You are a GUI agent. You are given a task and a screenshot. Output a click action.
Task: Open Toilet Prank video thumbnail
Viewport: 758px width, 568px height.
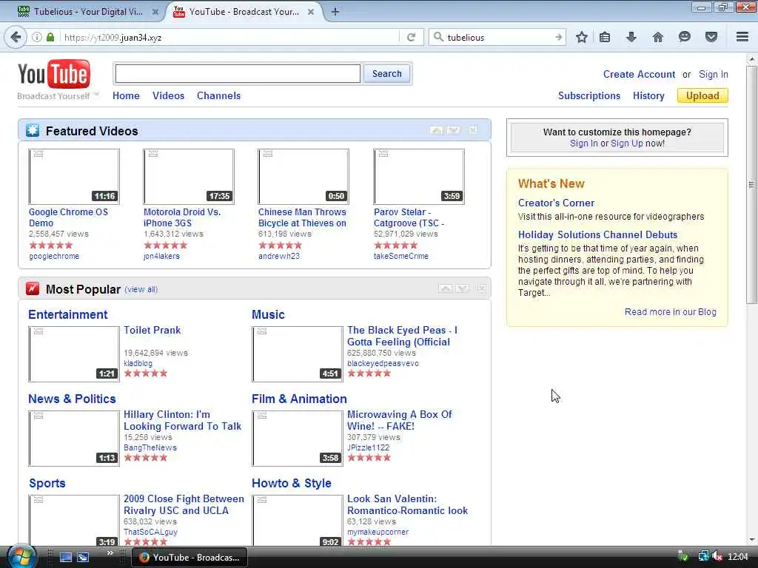pos(74,354)
